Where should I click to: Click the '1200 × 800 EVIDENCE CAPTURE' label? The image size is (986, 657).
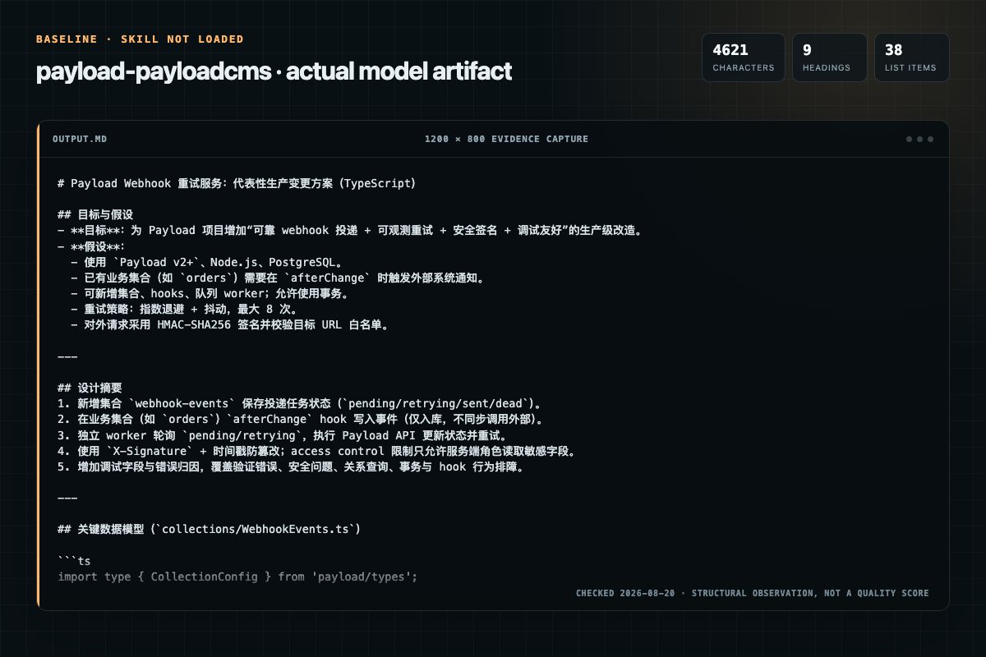pyautogui.click(x=506, y=139)
